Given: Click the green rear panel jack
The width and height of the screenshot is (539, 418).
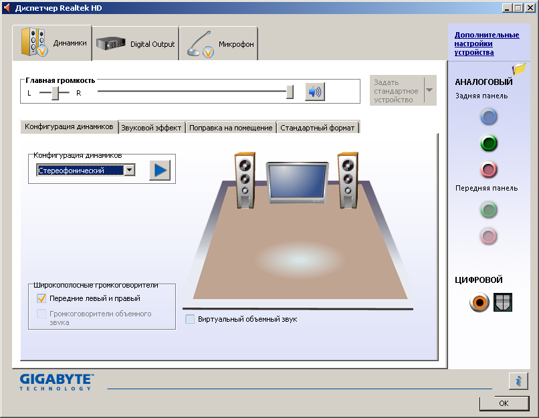Looking at the screenshot, I should pyautogui.click(x=488, y=143).
